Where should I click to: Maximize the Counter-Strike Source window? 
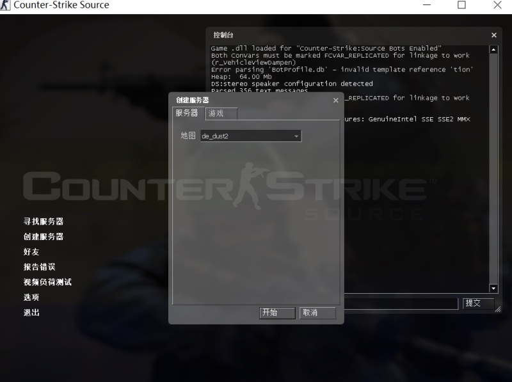coord(461,5)
